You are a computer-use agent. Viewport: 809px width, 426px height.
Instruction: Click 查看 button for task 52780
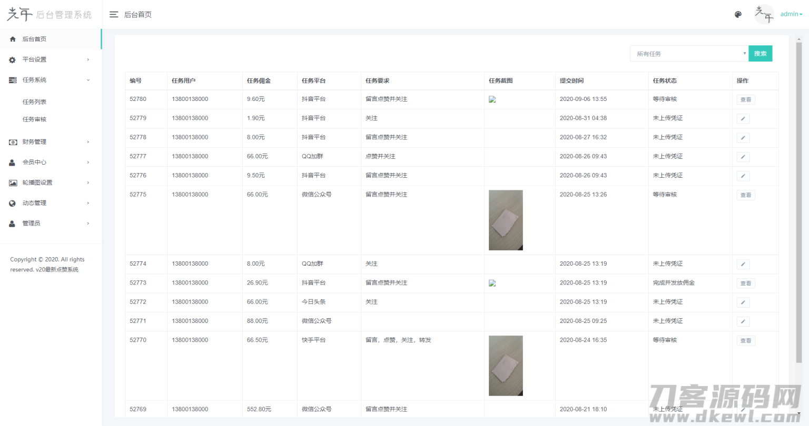(x=745, y=99)
